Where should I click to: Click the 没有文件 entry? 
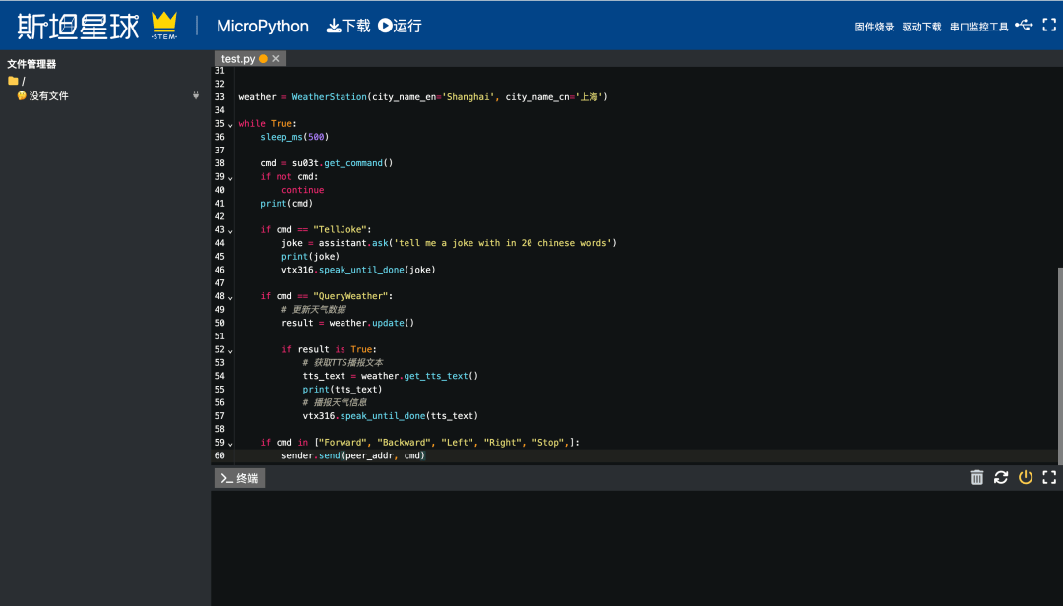(42, 96)
